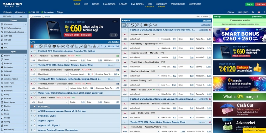Viewport: 266px width, 133px height.
Task: Open Smart Bonus €250 + 250 banner
Action: click(x=239, y=35)
